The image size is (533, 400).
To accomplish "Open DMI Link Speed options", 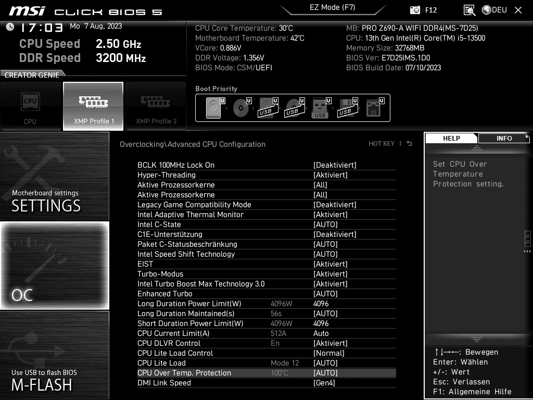I will 266,383.
